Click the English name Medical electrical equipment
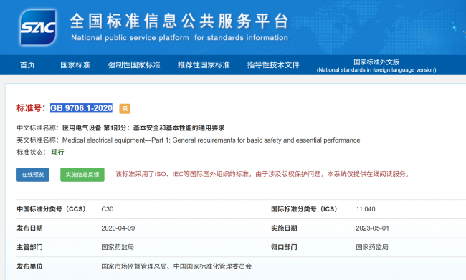 (211, 140)
